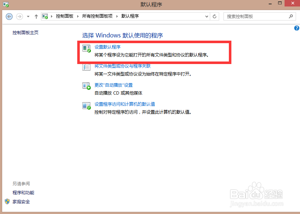Open 程序和功能 from the sidebar
The height and width of the screenshot is (214, 300).
(x=23, y=192)
